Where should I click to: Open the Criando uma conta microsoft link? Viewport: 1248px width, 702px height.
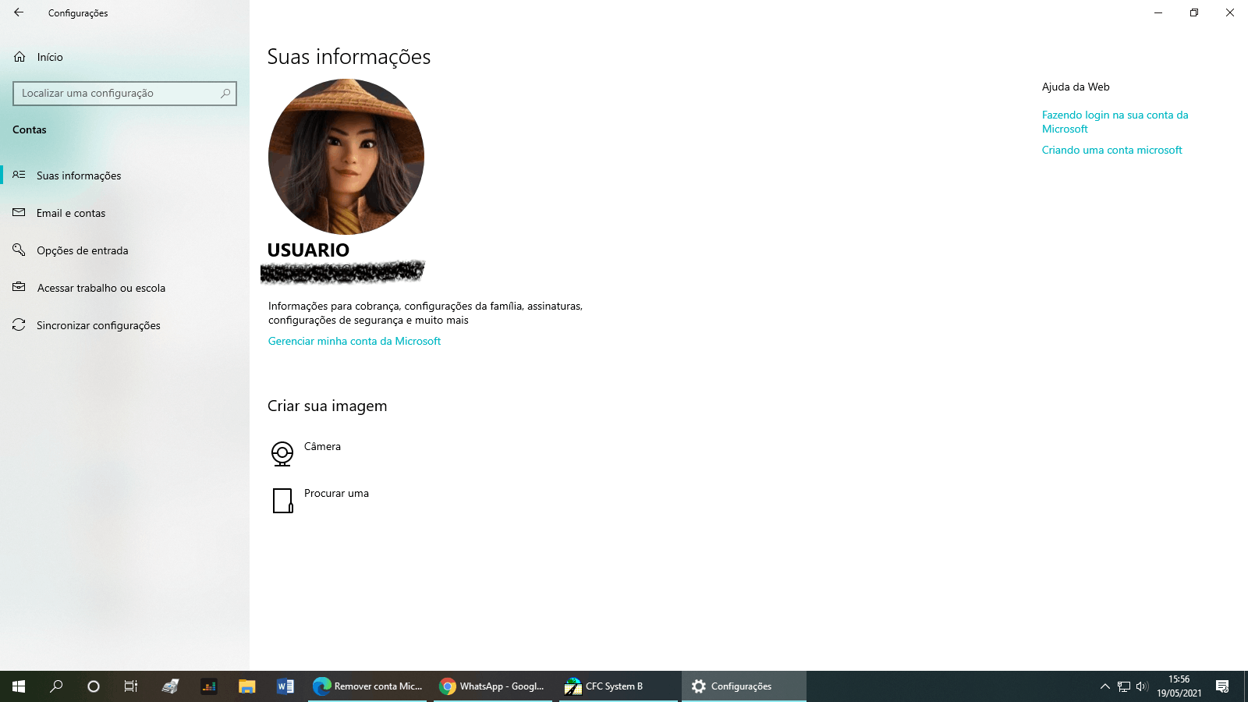pyautogui.click(x=1112, y=150)
